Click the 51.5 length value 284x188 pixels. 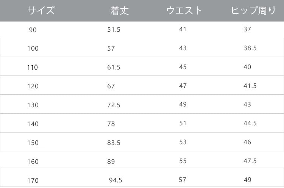pos(114,29)
